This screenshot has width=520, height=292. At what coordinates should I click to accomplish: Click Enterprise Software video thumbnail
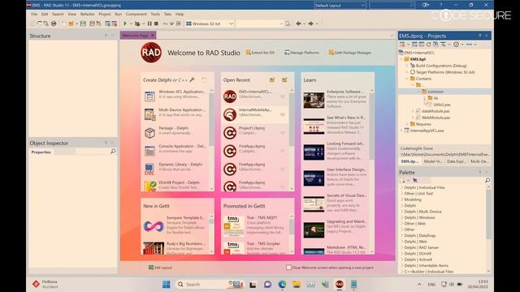point(314,100)
